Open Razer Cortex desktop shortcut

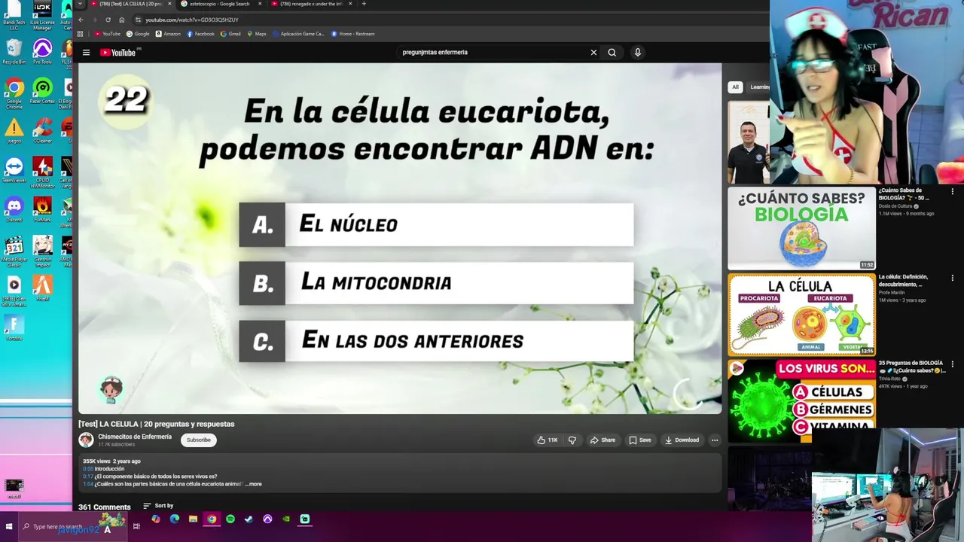click(x=42, y=93)
